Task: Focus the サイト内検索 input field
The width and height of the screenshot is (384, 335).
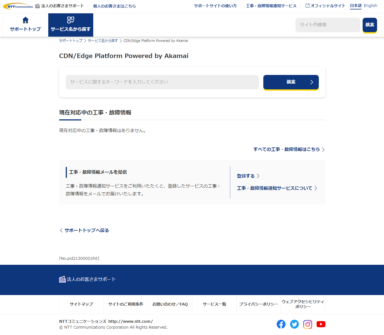Action: [x=328, y=25]
